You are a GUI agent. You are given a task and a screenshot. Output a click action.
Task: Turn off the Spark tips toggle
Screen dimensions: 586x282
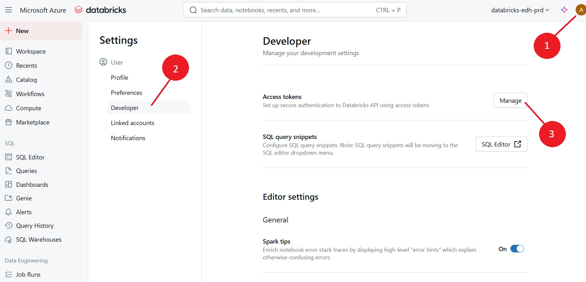click(x=517, y=249)
